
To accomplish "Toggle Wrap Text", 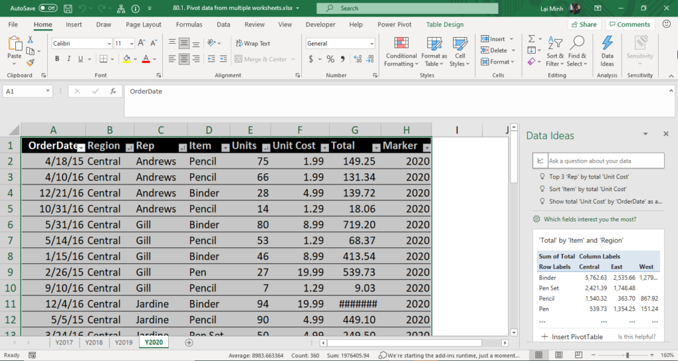I will point(253,43).
